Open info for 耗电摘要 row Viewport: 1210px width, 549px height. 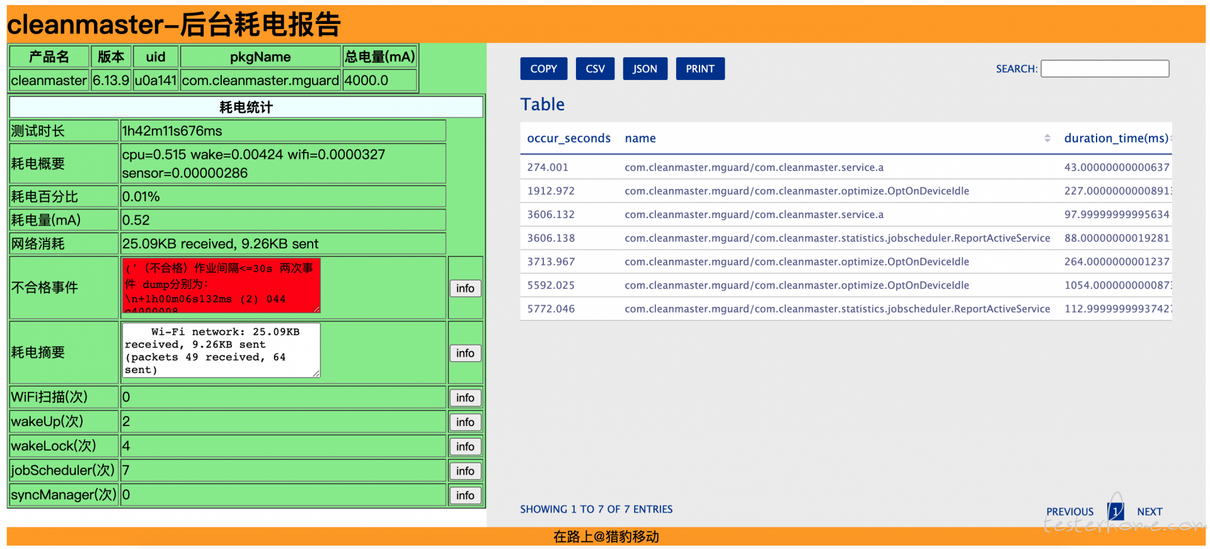[465, 353]
